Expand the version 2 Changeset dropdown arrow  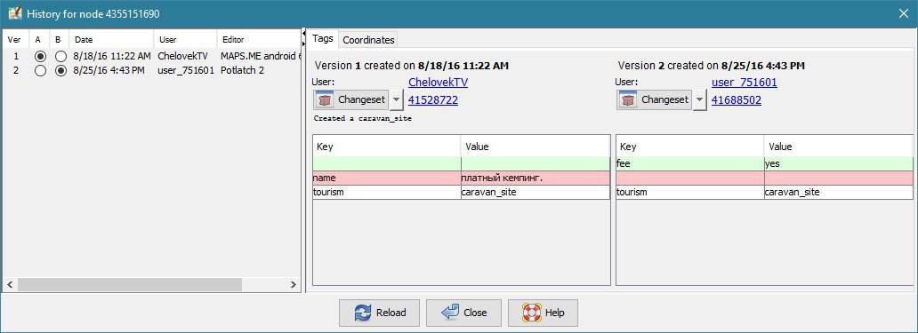click(x=700, y=99)
